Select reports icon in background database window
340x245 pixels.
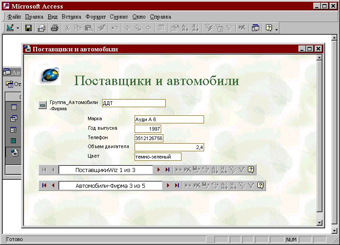click(x=14, y=141)
